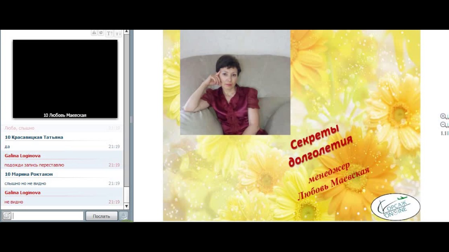
Task: Click the clock icon above chat video
Action: click(x=101, y=33)
